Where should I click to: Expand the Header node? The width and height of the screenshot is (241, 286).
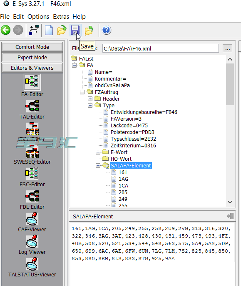[90, 99]
